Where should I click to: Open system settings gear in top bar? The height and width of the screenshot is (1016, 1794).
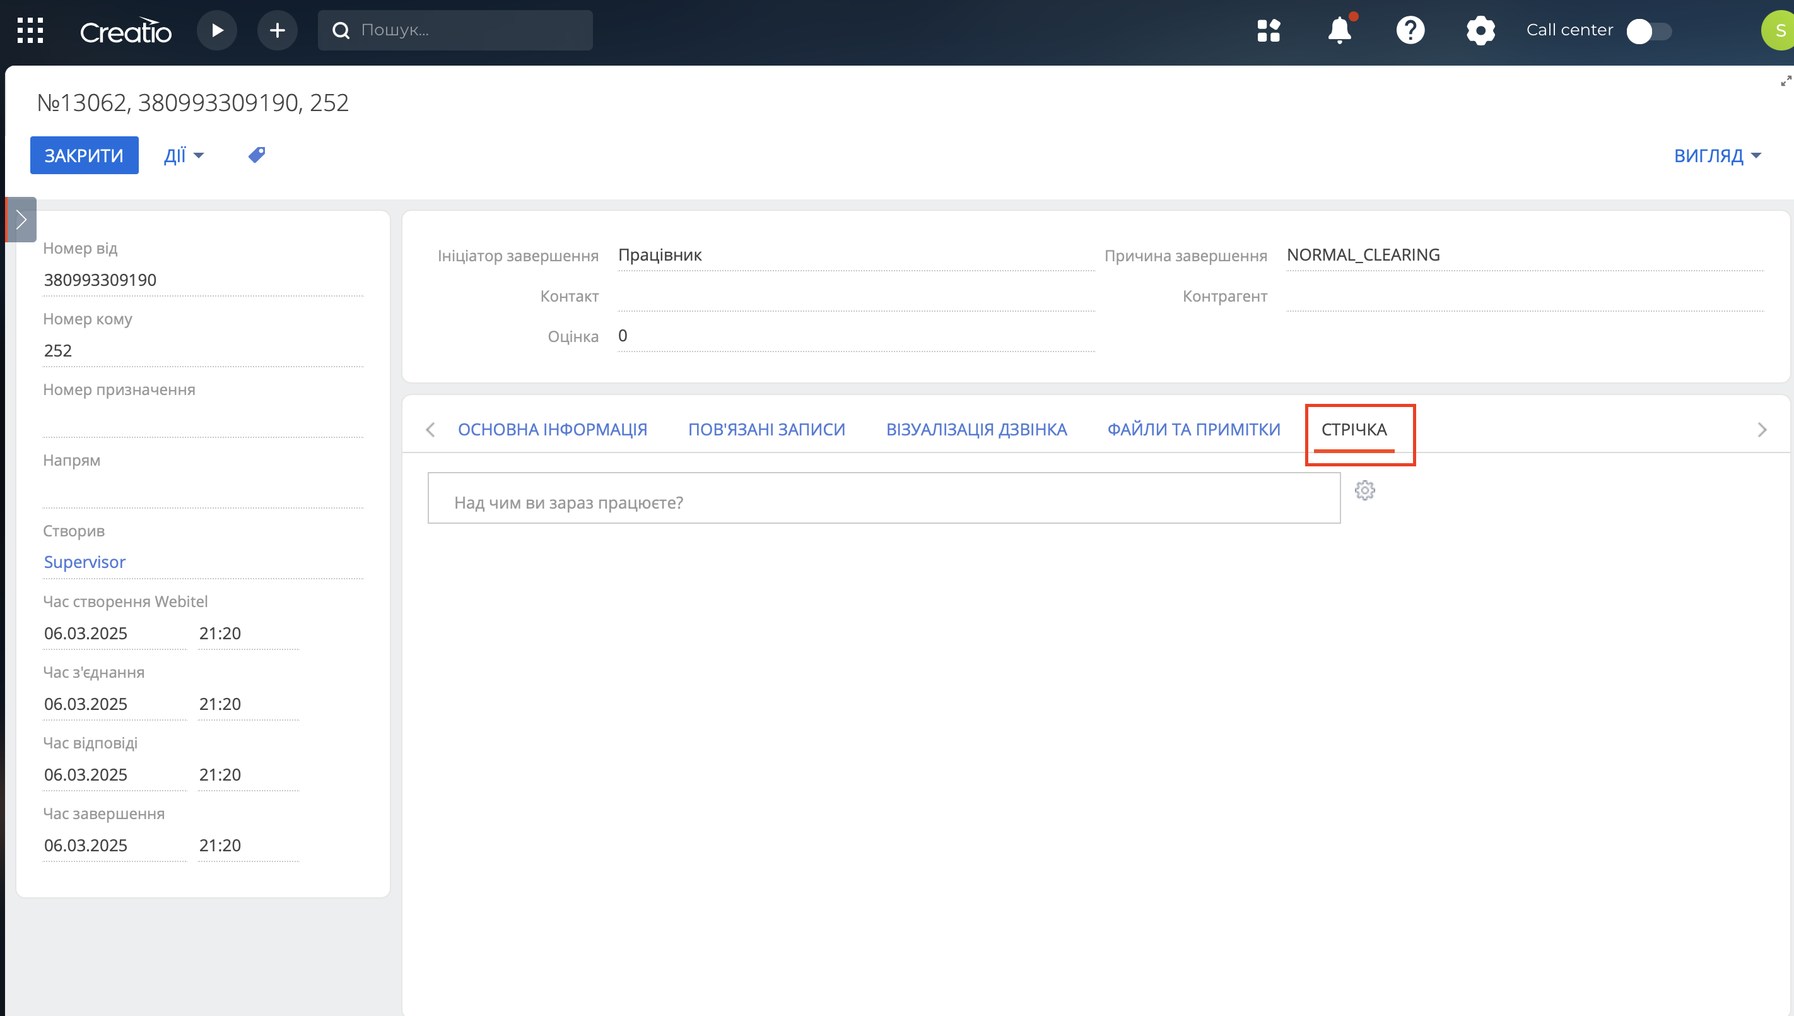click(1480, 31)
